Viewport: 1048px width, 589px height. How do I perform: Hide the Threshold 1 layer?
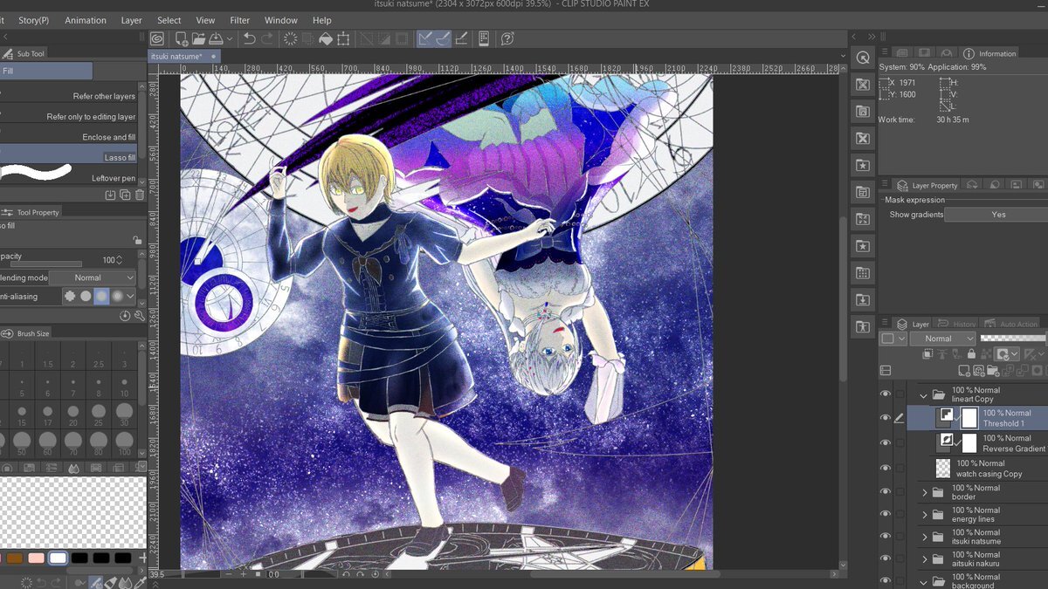pyautogui.click(x=886, y=418)
